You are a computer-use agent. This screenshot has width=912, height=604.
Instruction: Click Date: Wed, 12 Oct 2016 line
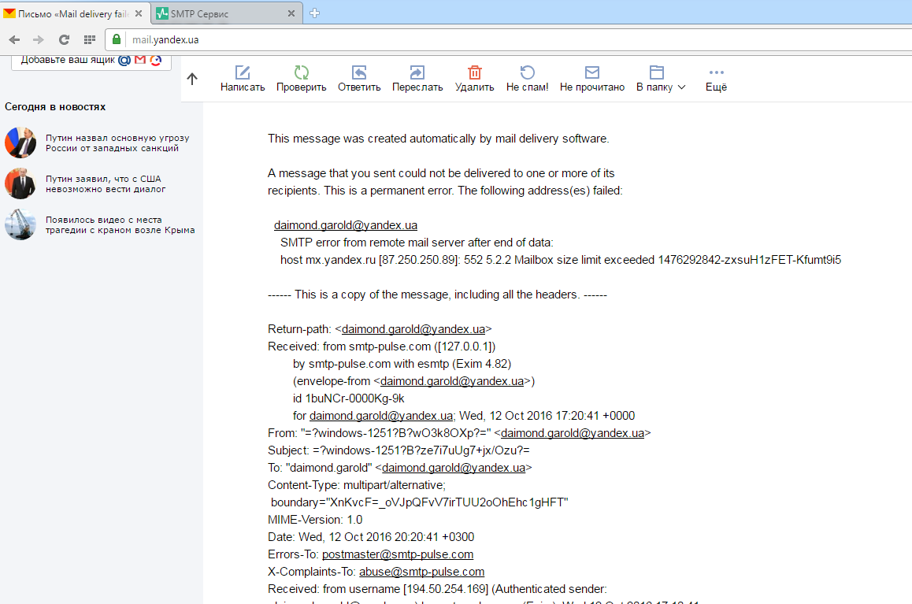(x=371, y=537)
